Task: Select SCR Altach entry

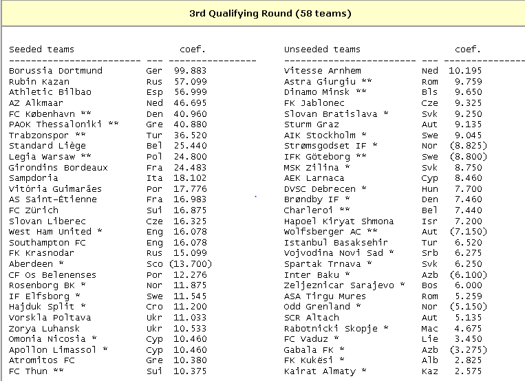Action: pyautogui.click(x=312, y=318)
